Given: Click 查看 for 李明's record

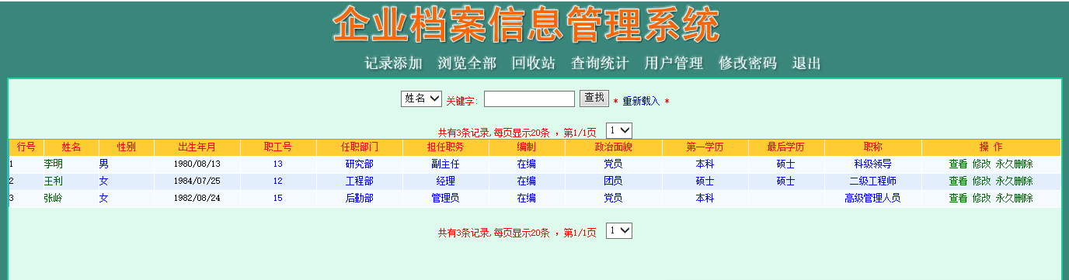Looking at the screenshot, I should [x=958, y=164].
